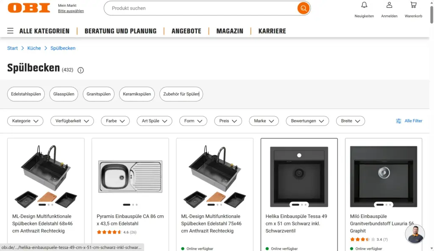Viewport: 434px width, 251px height.
Task: Select the Keramikspülen chip
Action: (x=137, y=94)
